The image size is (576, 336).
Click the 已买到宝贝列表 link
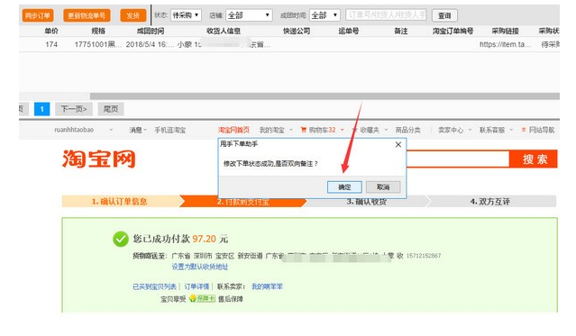coord(155,286)
